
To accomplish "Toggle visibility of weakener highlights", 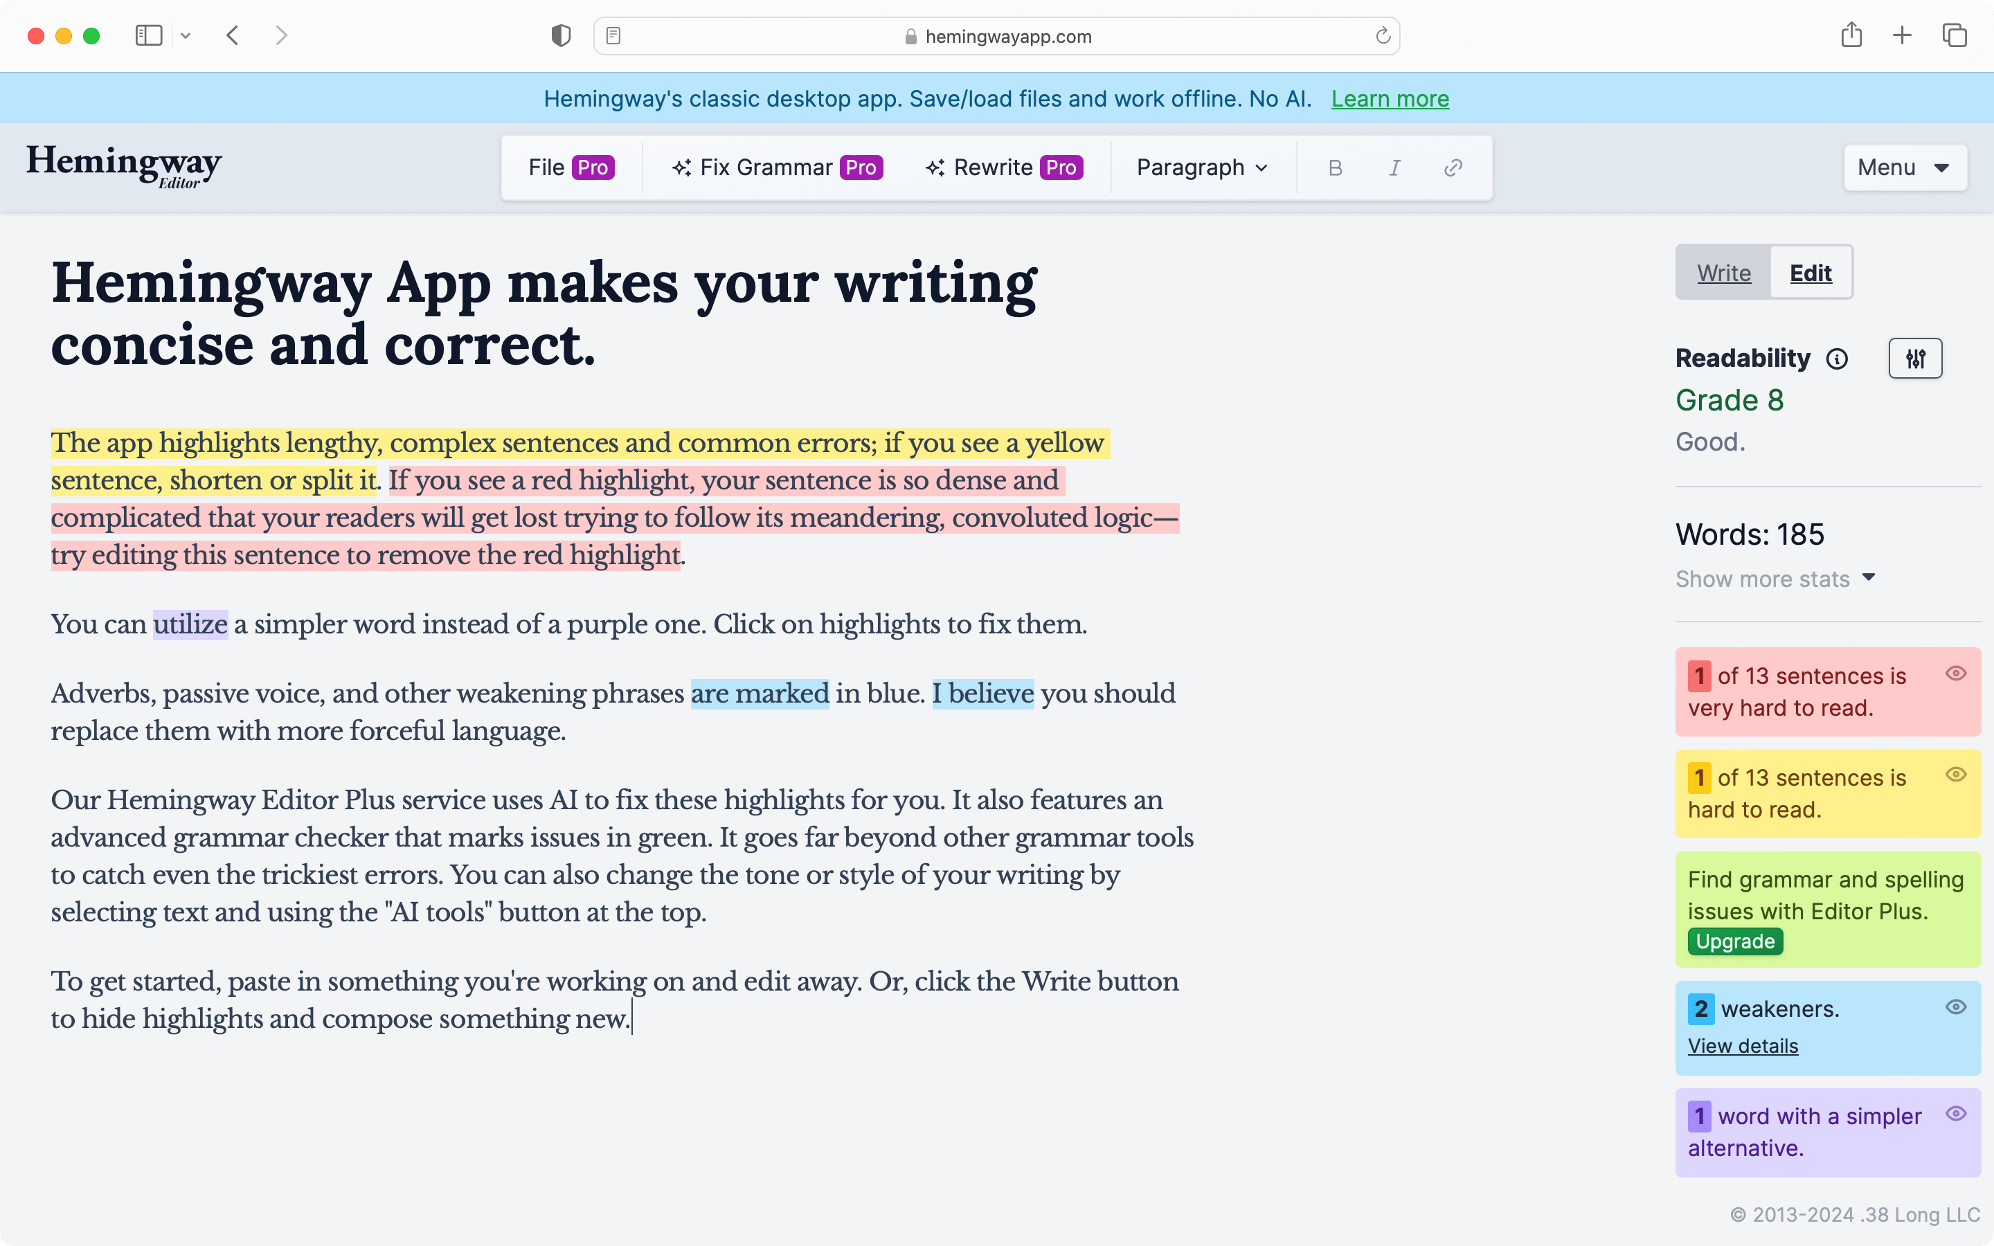I will click(x=1955, y=1006).
